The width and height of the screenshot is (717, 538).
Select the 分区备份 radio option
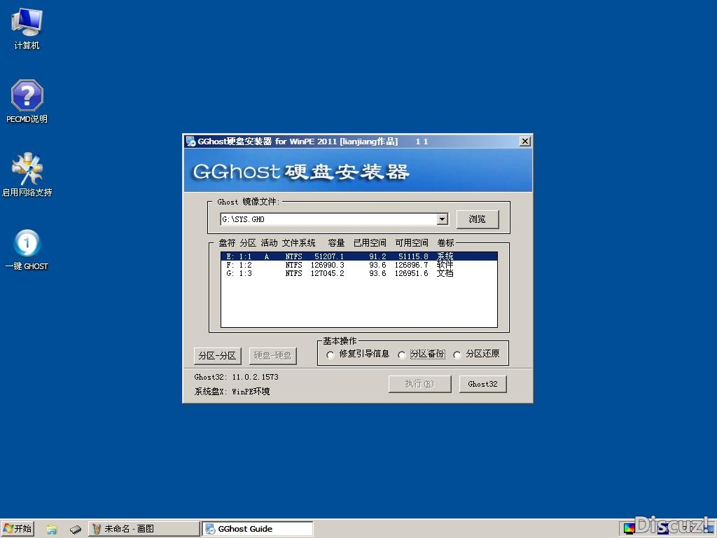click(401, 354)
